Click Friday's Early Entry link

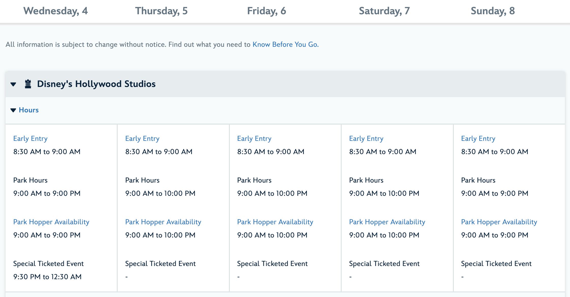point(254,139)
